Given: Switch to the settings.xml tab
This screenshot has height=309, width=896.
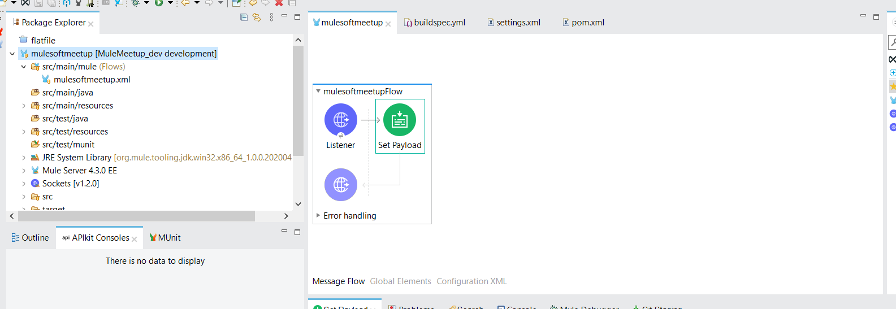Looking at the screenshot, I should (x=514, y=23).
